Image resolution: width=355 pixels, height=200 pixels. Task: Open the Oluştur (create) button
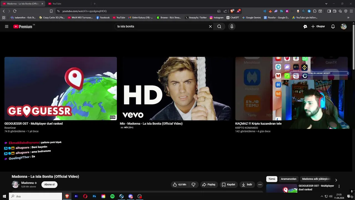coord(318,26)
